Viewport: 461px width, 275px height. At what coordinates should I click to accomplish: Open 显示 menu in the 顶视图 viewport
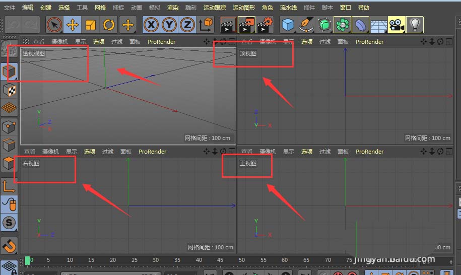point(288,42)
